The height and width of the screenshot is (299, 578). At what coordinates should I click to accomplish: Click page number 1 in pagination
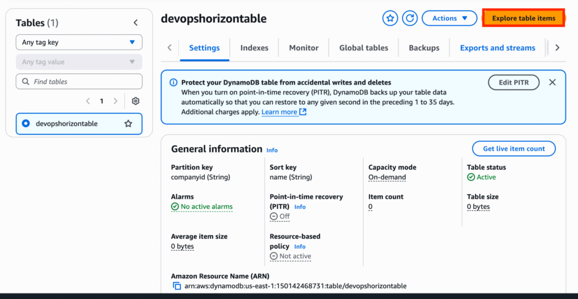point(102,101)
